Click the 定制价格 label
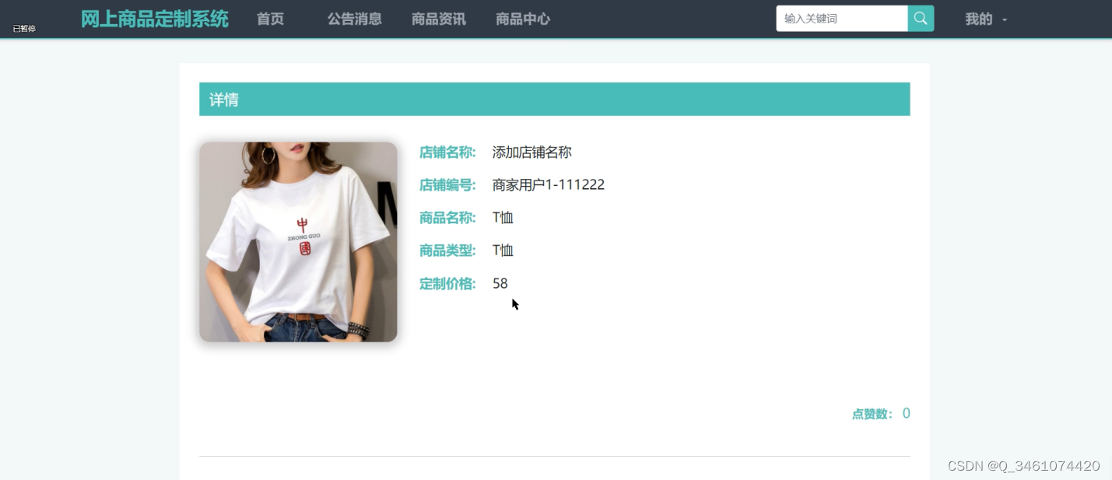Viewport: 1112px width, 480px height. [447, 284]
